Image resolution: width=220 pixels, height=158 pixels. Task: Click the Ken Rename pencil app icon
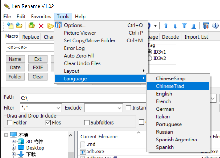tap(7, 6)
